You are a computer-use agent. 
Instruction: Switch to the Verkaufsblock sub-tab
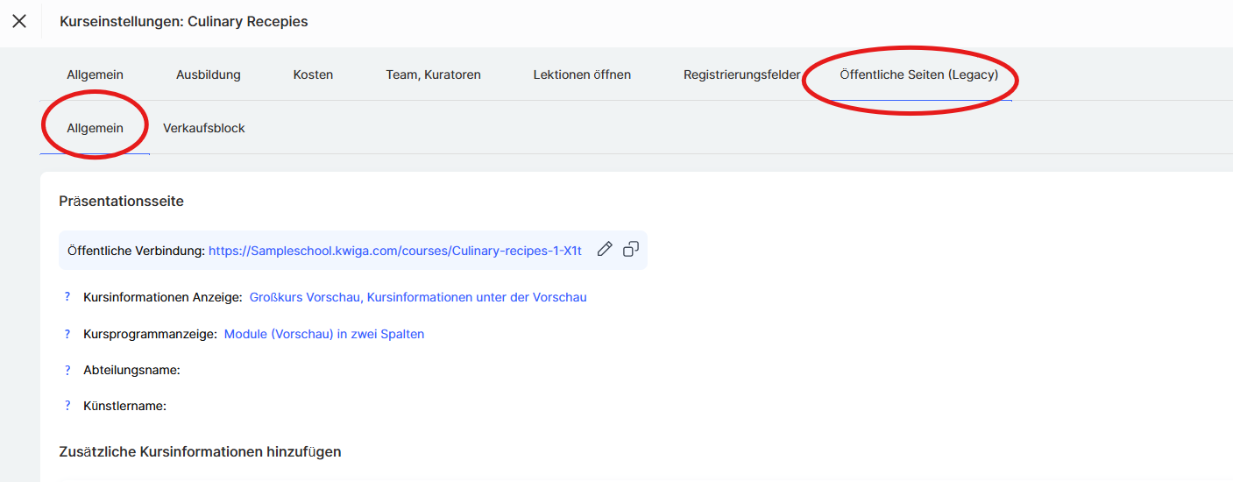(203, 128)
